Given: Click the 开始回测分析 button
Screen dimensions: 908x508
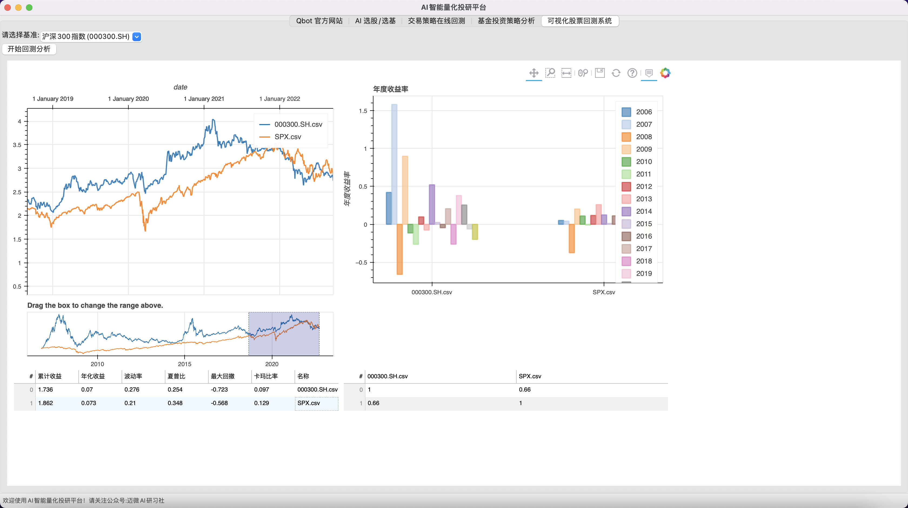Looking at the screenshot, I should tap(29, 49).
